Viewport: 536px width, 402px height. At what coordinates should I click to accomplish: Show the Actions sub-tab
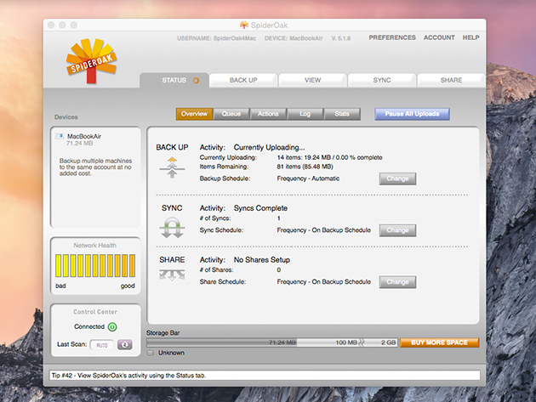pyautogui.click(x=268, y=114)
